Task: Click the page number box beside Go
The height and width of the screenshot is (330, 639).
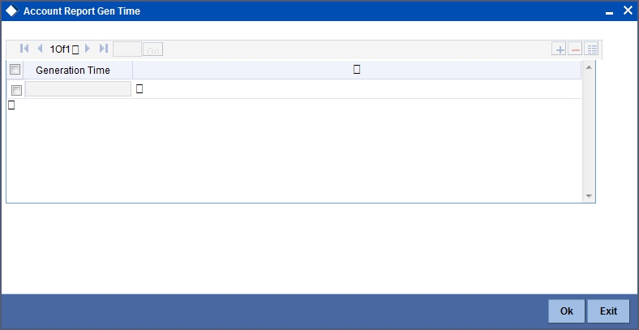Action: (127, 49)
